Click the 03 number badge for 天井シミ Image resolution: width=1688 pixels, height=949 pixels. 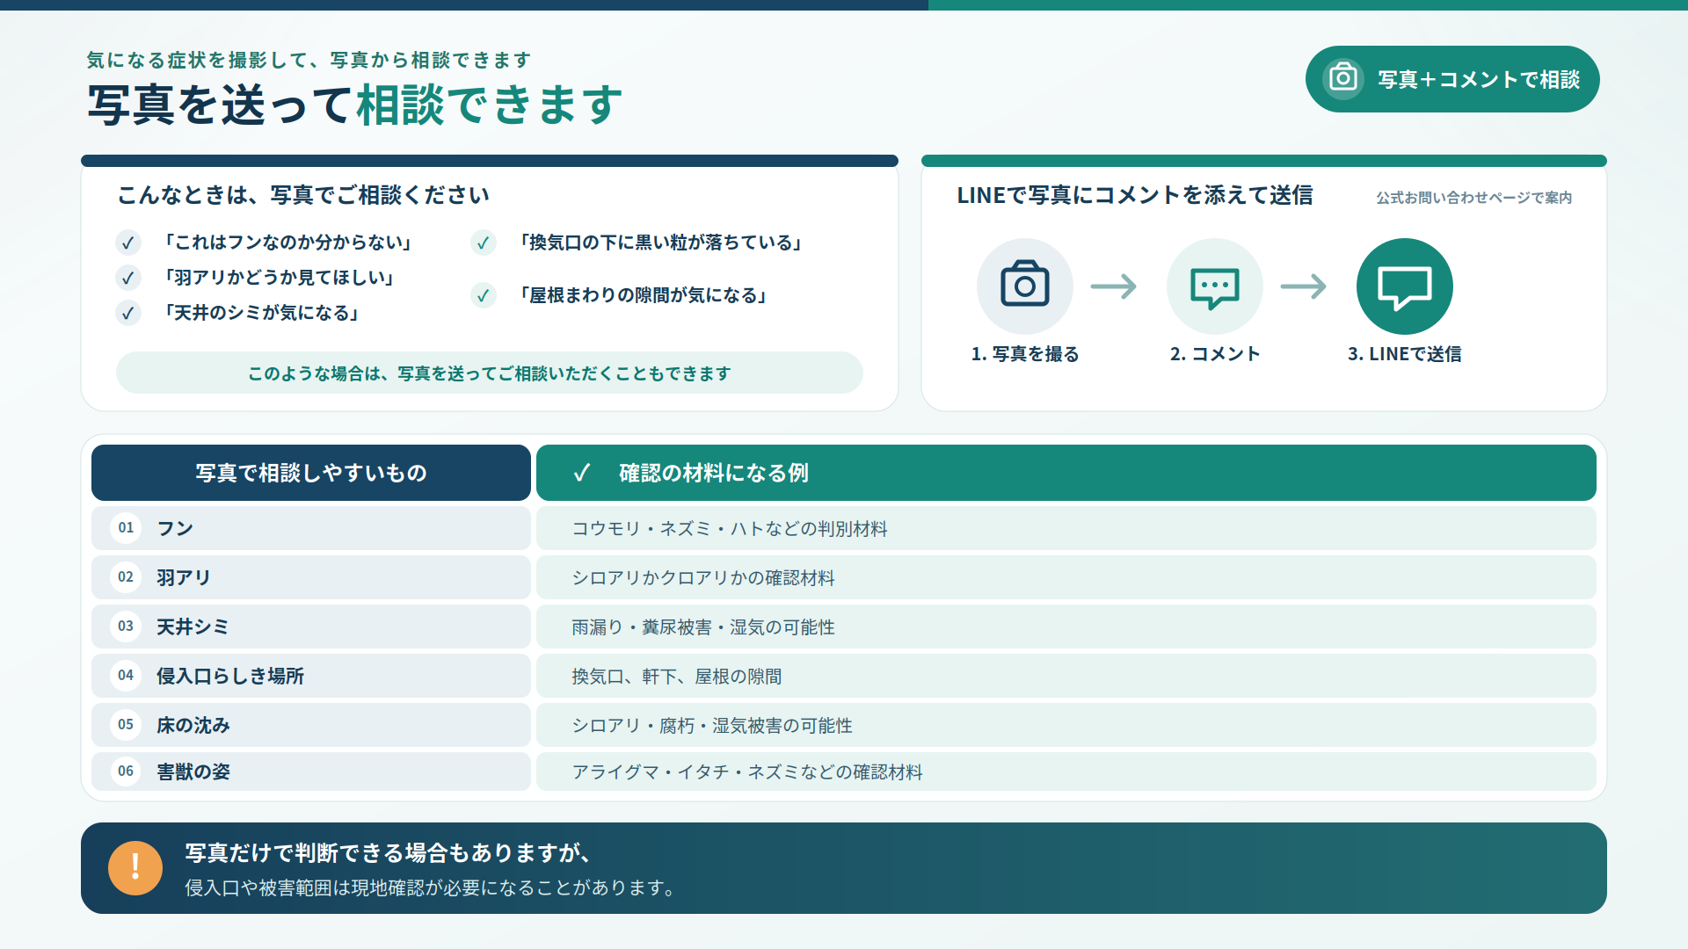126,627
